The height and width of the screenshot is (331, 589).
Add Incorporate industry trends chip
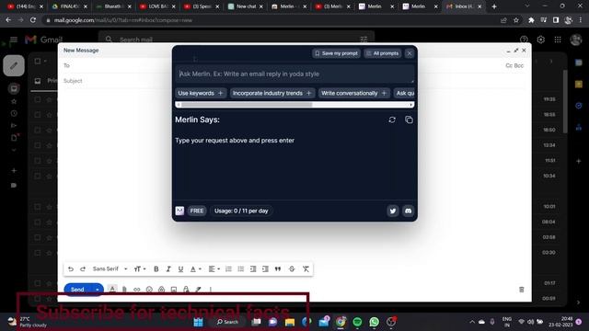[271, 93]
